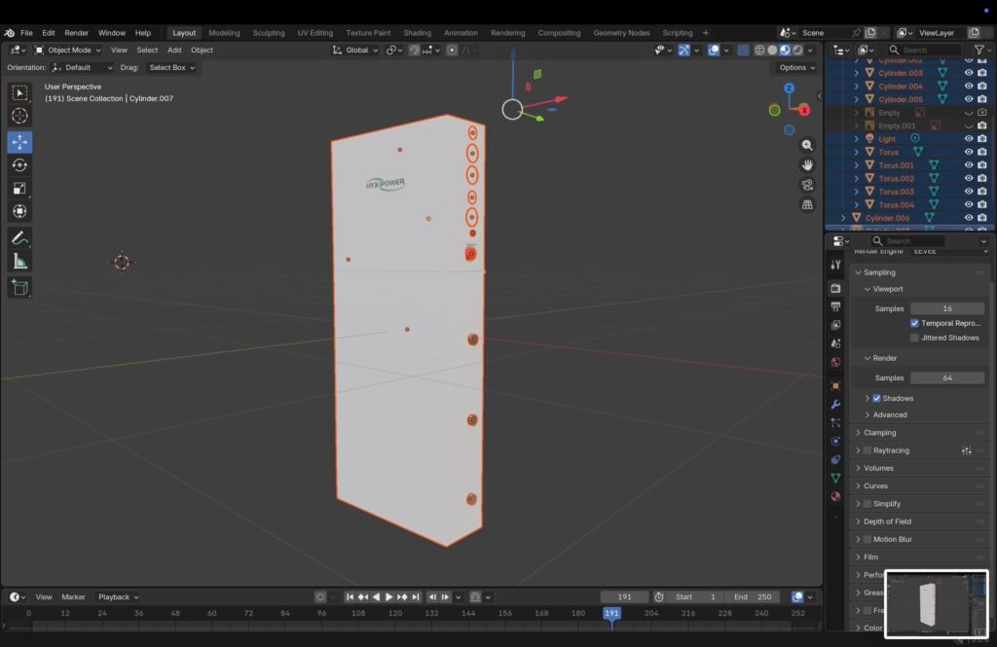Click the Viewport Samples value field
This screenshot has width=997, height=647.
pos(946,308)
